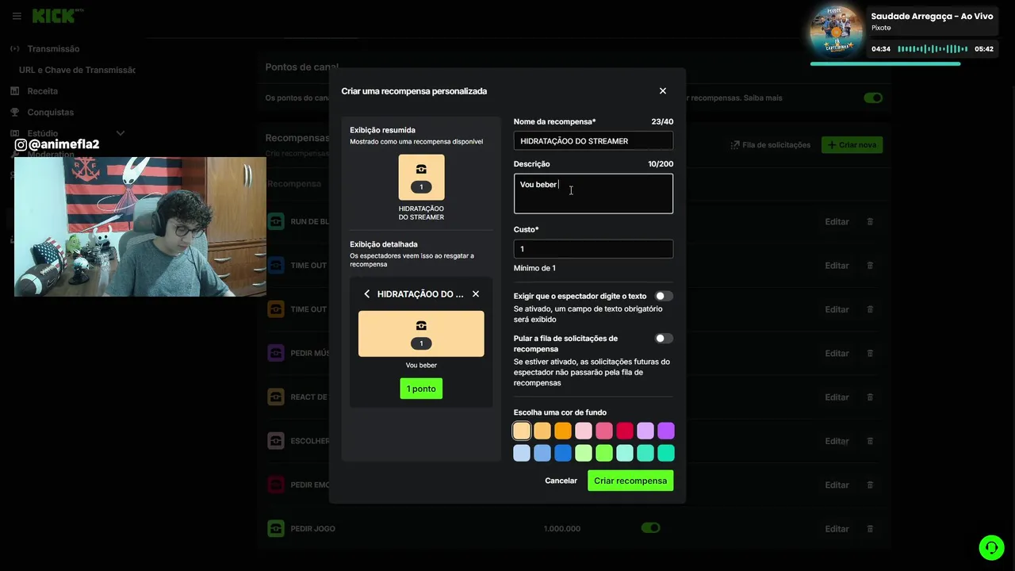
Task: Open URL e Chave de Transmissão
Action: pos(77,70)
